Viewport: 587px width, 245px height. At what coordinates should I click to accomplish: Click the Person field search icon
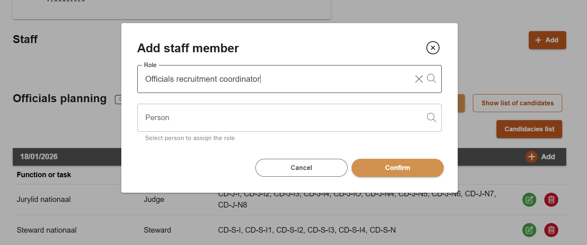coord(431,117)
